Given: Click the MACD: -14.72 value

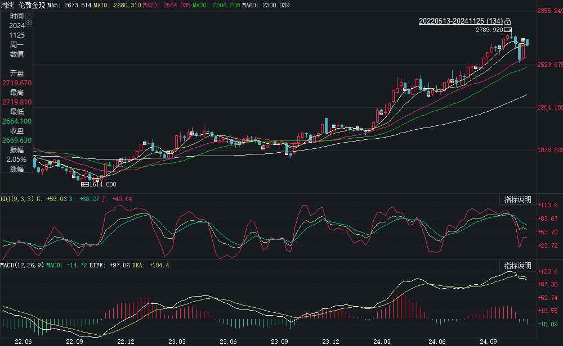Looking at the screenshot, I should pyautogui.click(x=66, y=265).
